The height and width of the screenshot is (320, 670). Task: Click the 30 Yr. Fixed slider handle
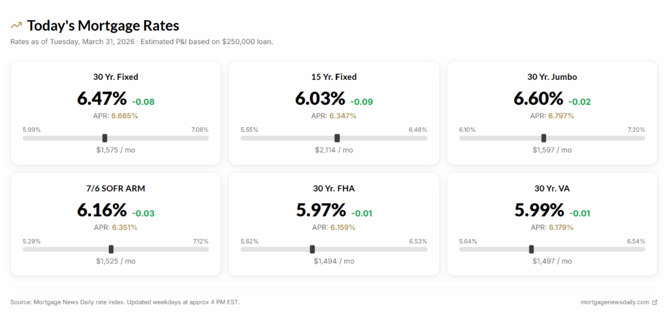104,138
